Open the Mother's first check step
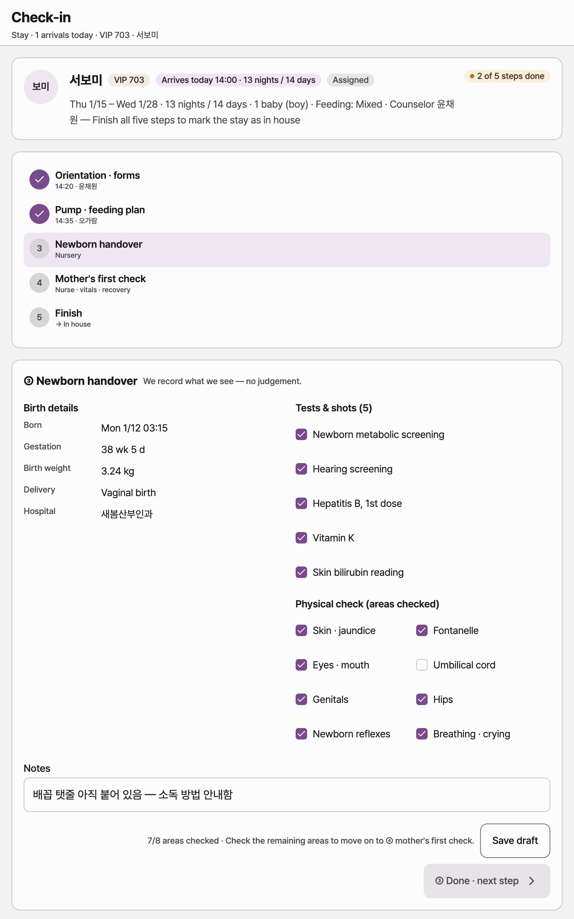Screen dimensions: 574x919 (x=287, y=283)
